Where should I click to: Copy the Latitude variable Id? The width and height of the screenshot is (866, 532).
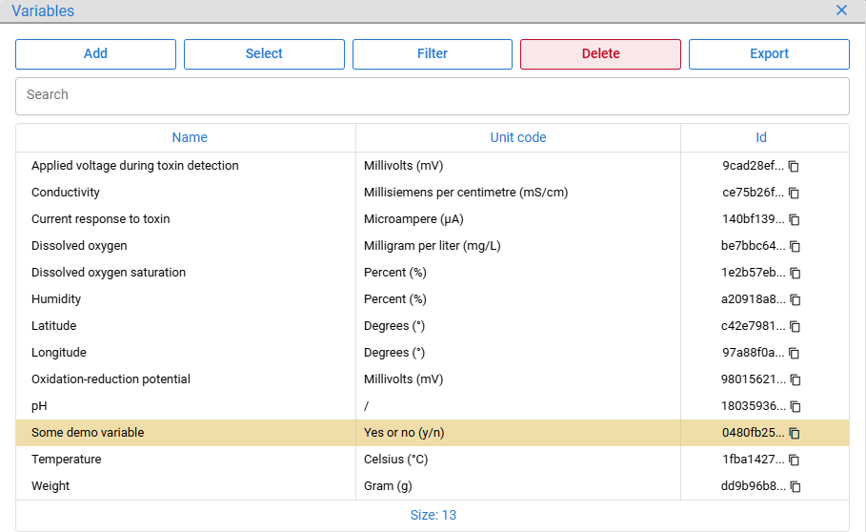(795, 326)
